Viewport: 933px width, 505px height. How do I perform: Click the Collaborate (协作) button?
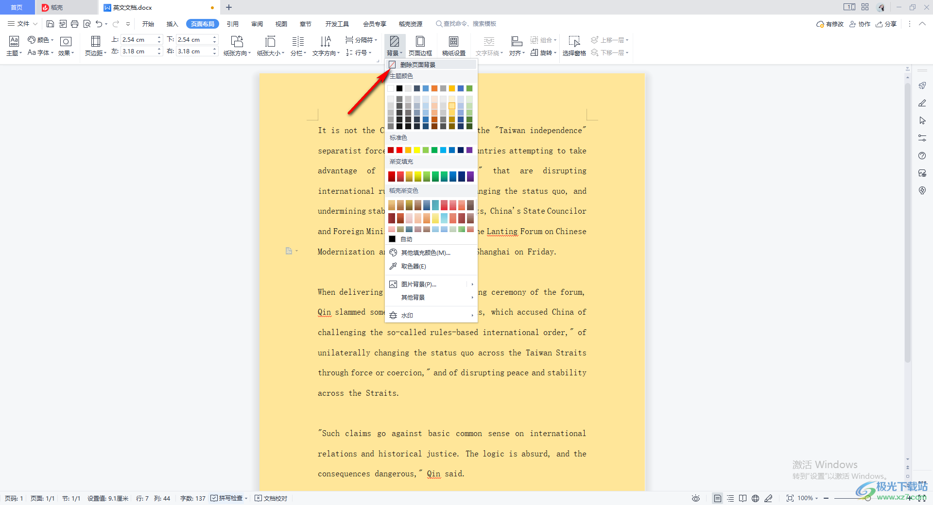(860, 24)
